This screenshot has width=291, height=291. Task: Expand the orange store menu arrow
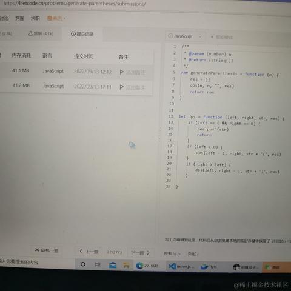pos(64,18)
